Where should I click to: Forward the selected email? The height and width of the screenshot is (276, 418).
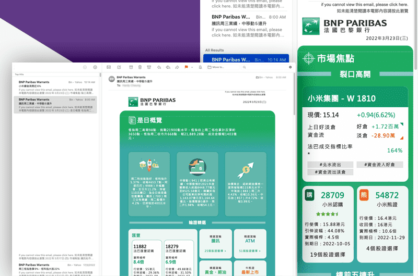(177, 67)
